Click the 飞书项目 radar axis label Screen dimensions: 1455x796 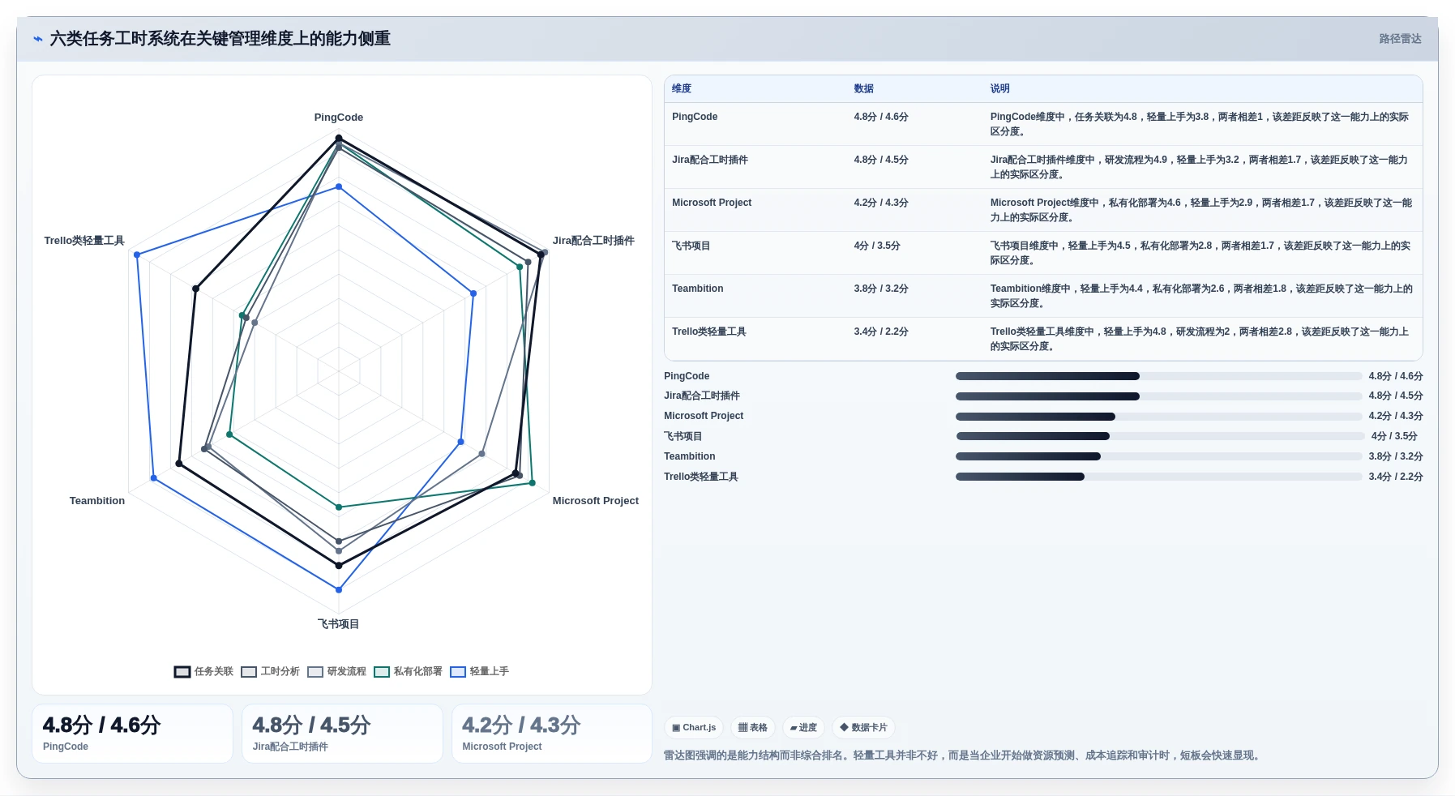pos(339,624)
